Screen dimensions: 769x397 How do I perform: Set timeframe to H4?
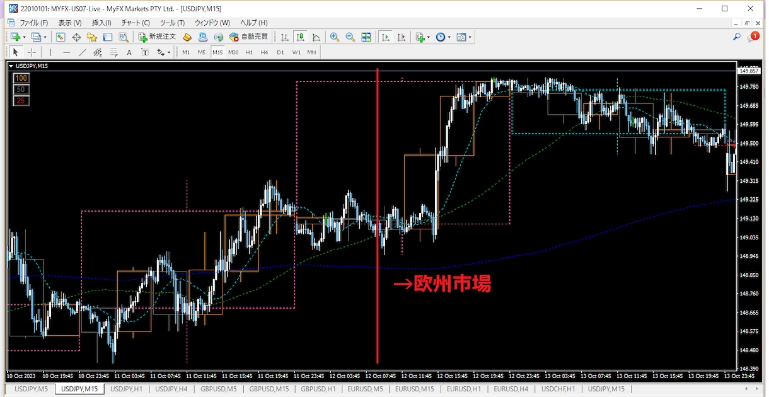(x=265, y=52)
